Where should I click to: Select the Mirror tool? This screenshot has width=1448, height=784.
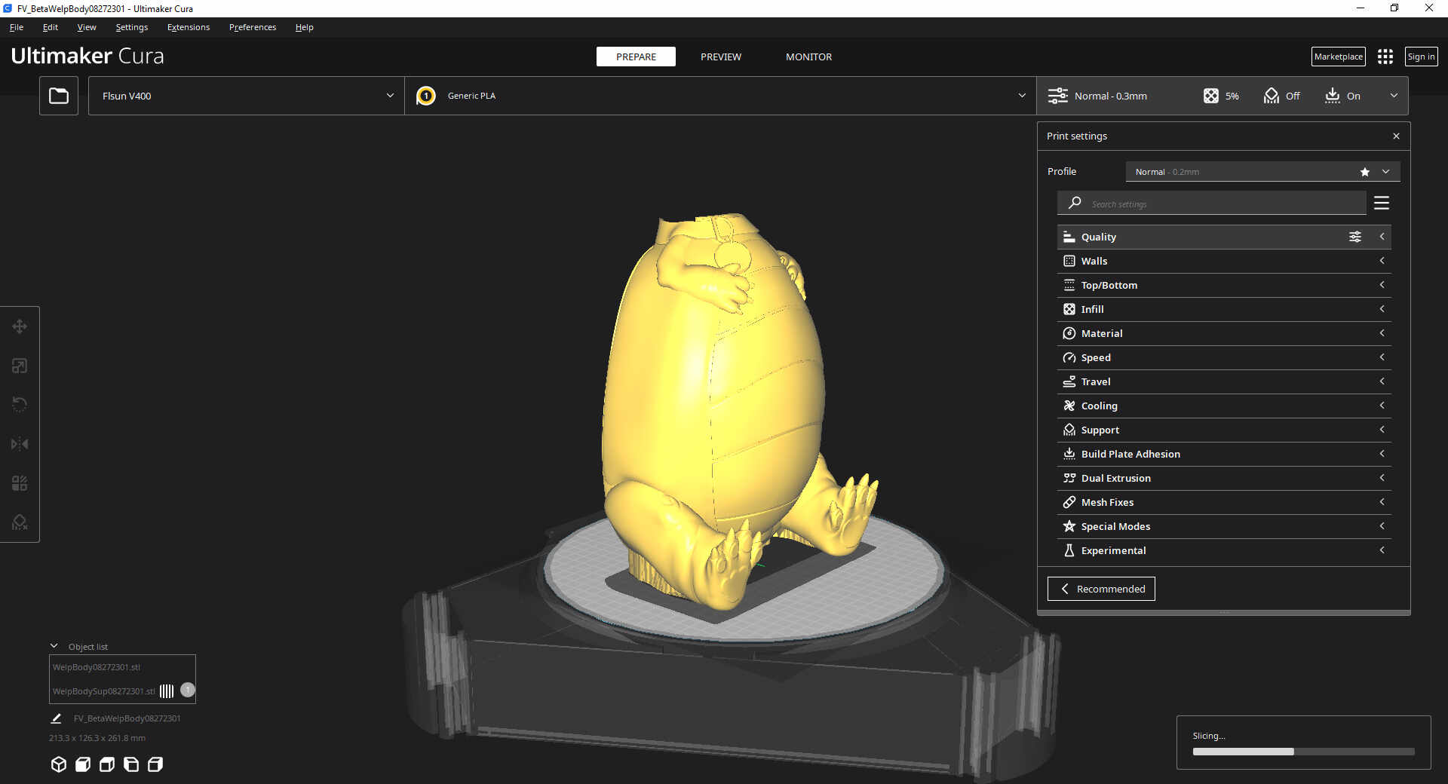pos(20,444)
